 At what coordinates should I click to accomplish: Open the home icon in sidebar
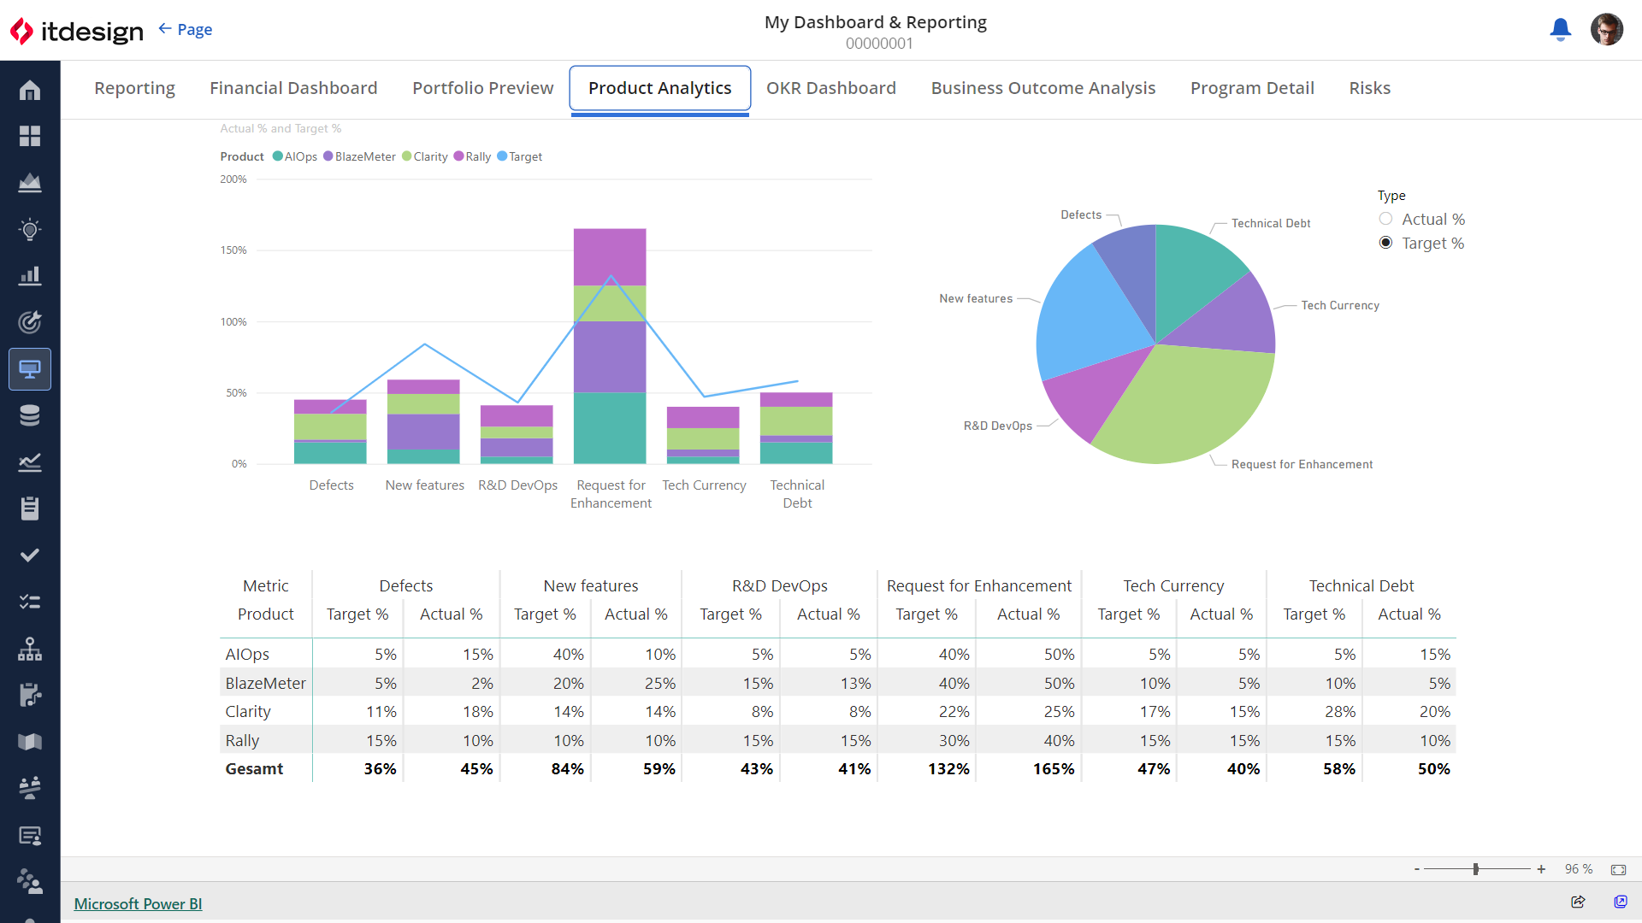tap(30, 90)
